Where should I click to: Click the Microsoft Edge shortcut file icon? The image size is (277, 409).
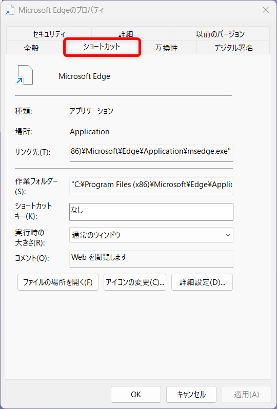coord(24,75)
